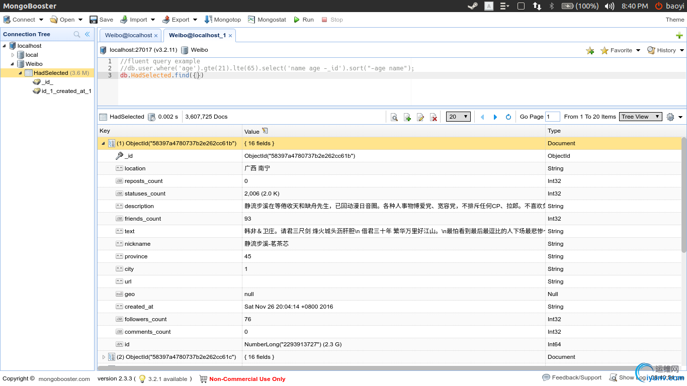Screen dimensions: 687x386
Task: Click the view document icon
Action: coord(394,117)
